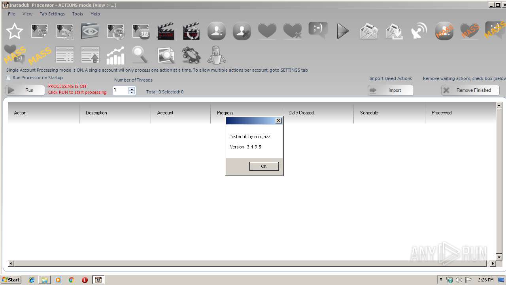The height and width of the screenshot is (285, 506).
Task: Sort by the Account column header
Action: (x=181, y=113)
